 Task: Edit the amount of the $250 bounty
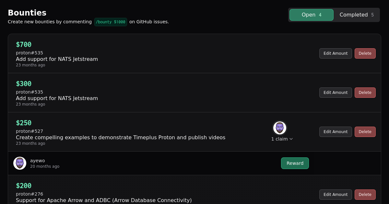click(335, 132)
